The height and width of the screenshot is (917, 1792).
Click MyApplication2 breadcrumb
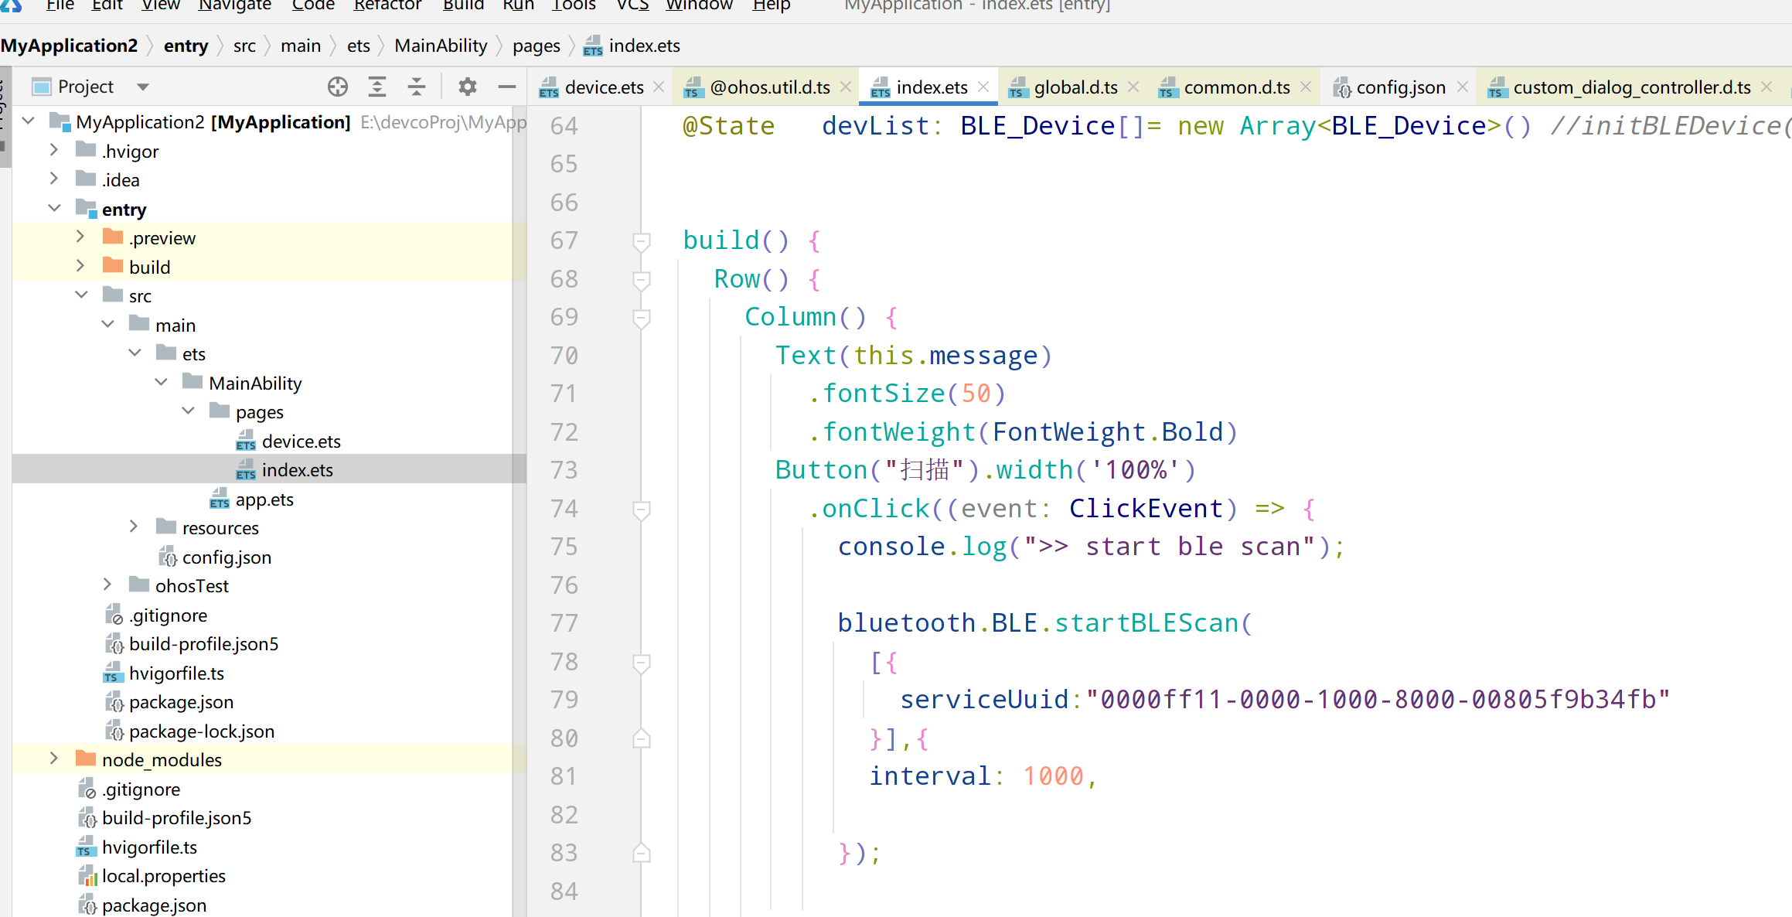(x=69, y=46)
